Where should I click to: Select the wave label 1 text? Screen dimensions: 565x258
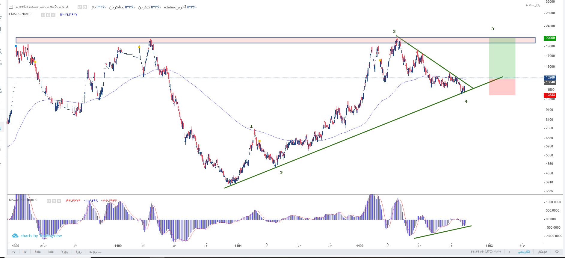(251, 126)
